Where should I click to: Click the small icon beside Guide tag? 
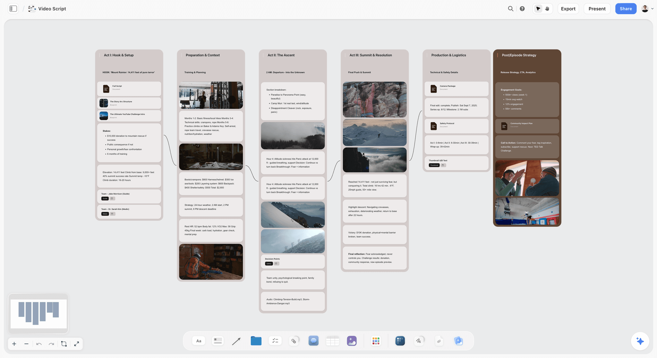112,199
